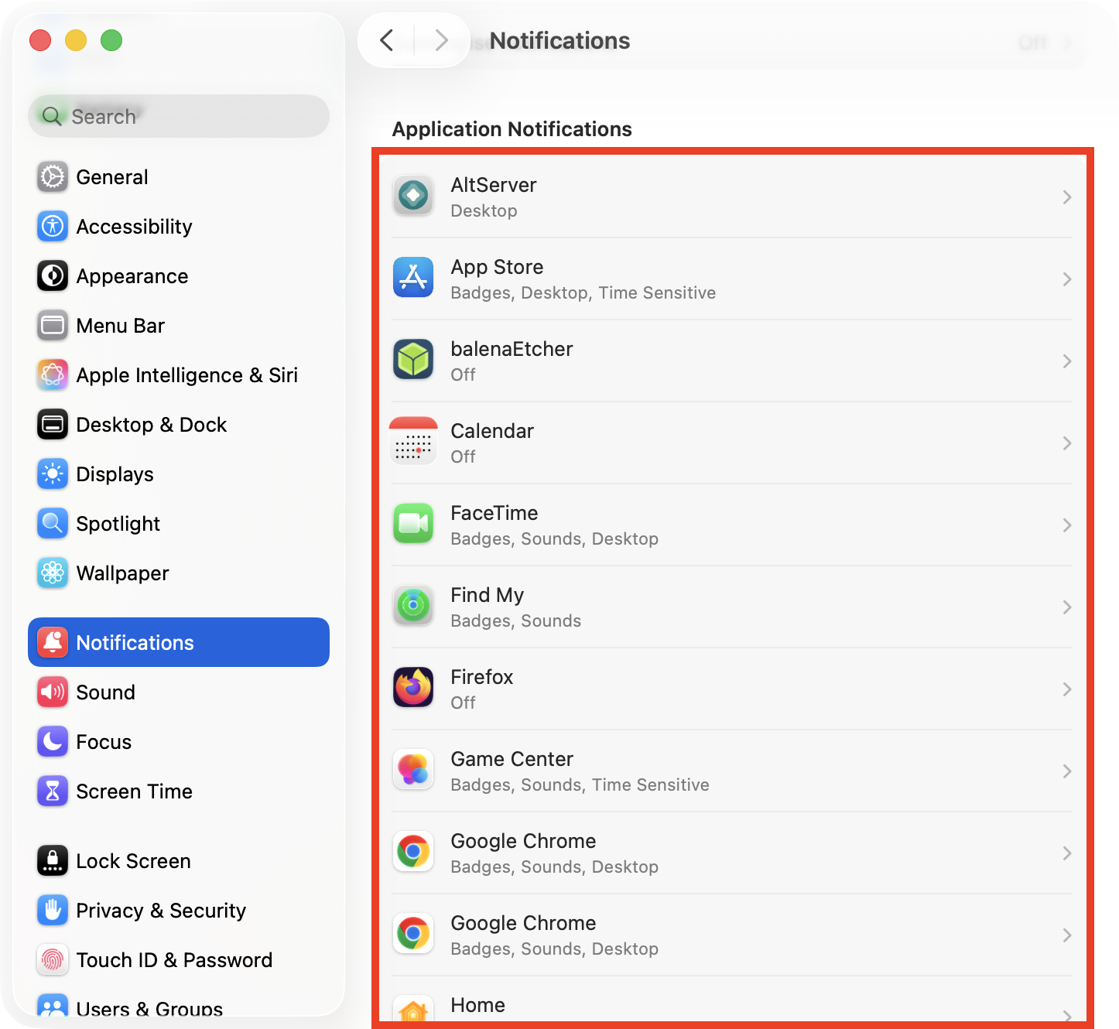Select the Find My icon

413,607
